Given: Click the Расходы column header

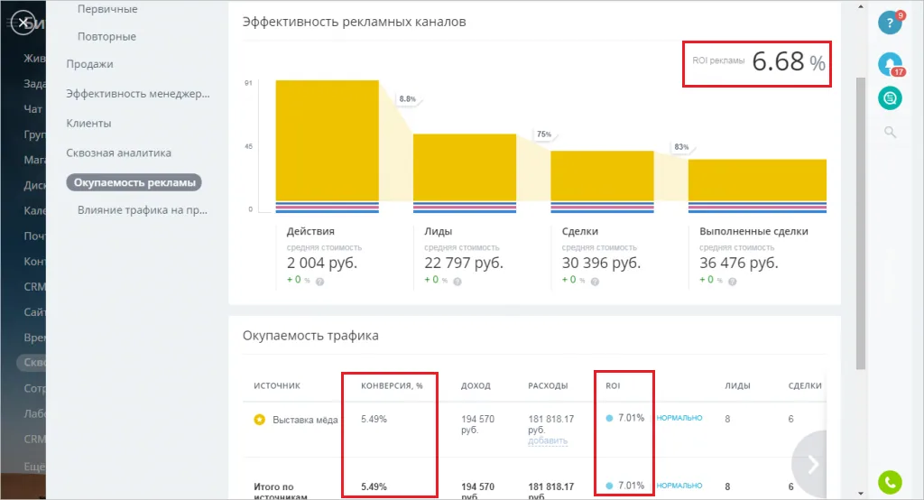Looking at the screenshot, I should point(548,385).
